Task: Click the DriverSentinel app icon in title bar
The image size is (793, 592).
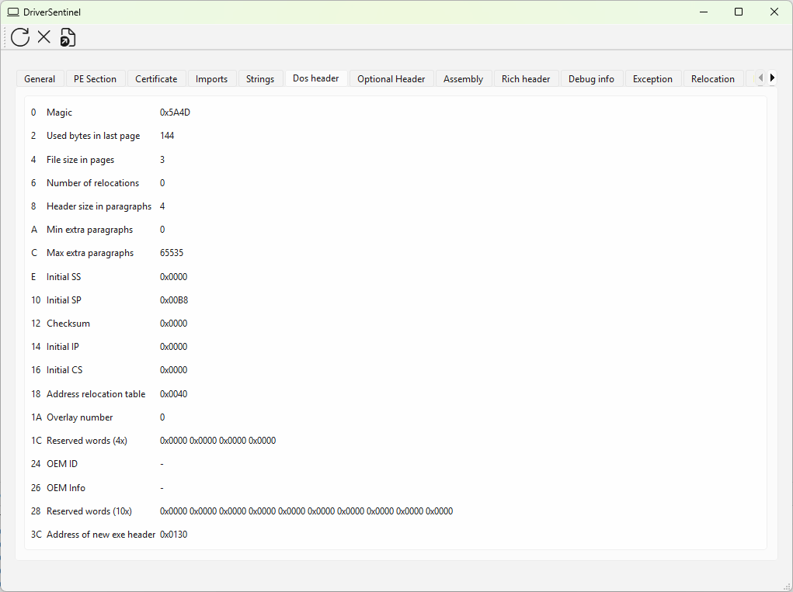Action: point(13,12)
